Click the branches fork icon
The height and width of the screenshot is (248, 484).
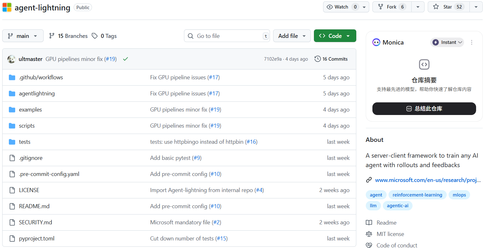point(52,36)
